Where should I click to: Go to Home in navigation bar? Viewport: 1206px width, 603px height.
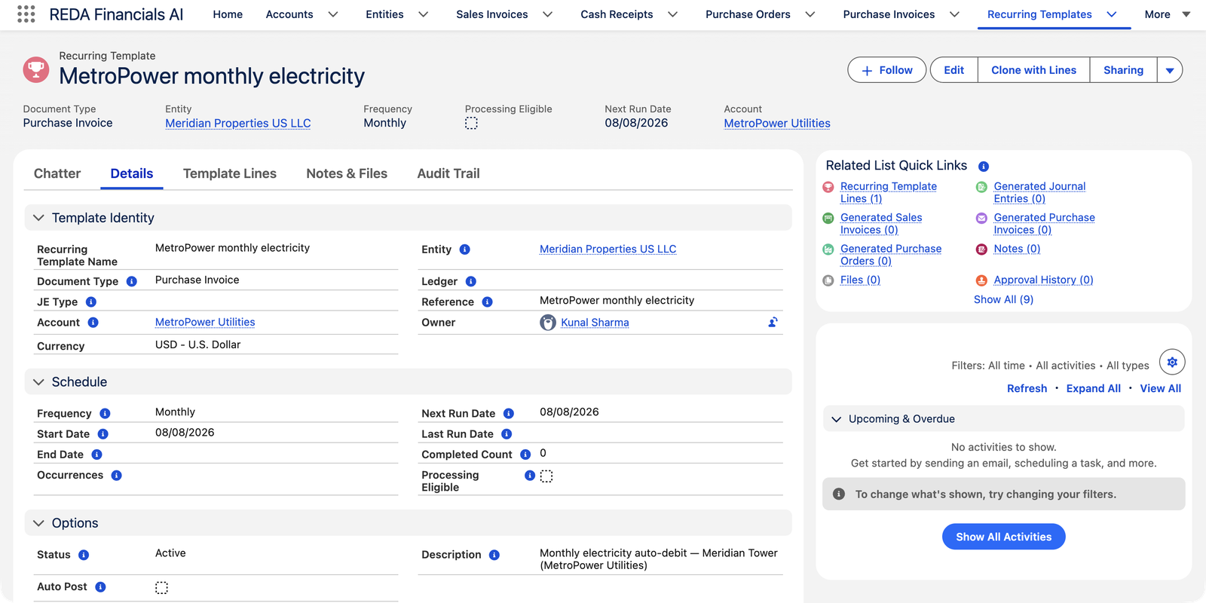click(x=228, y=14)
